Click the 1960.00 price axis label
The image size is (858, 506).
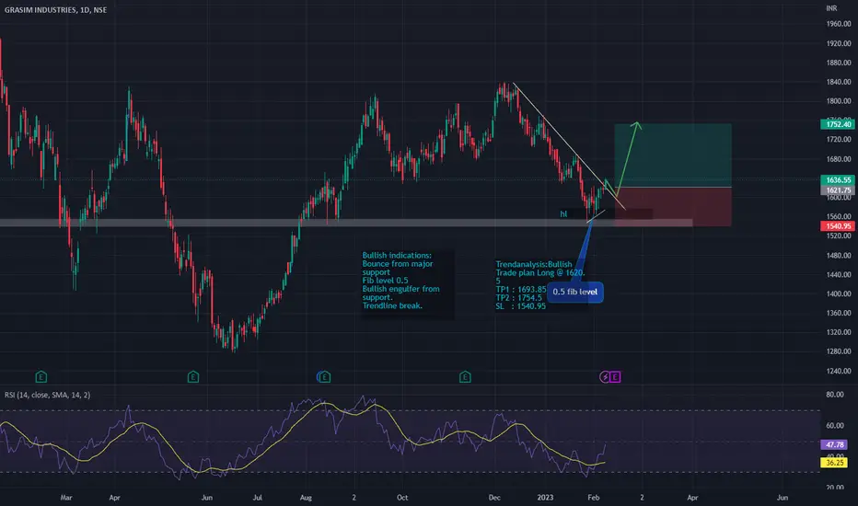click(839, 24)
